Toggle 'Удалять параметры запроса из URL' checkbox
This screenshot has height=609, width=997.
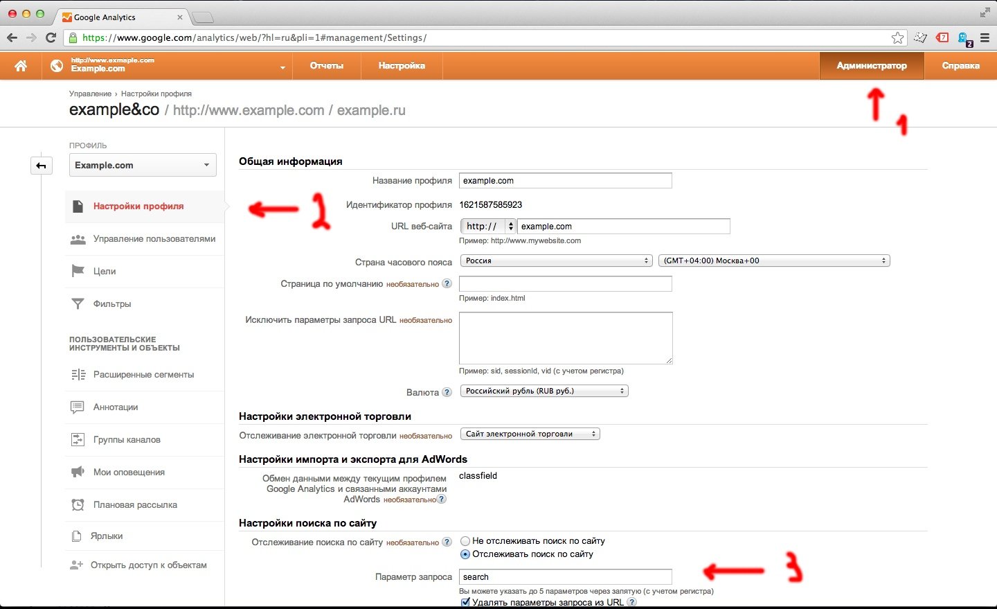465,602
